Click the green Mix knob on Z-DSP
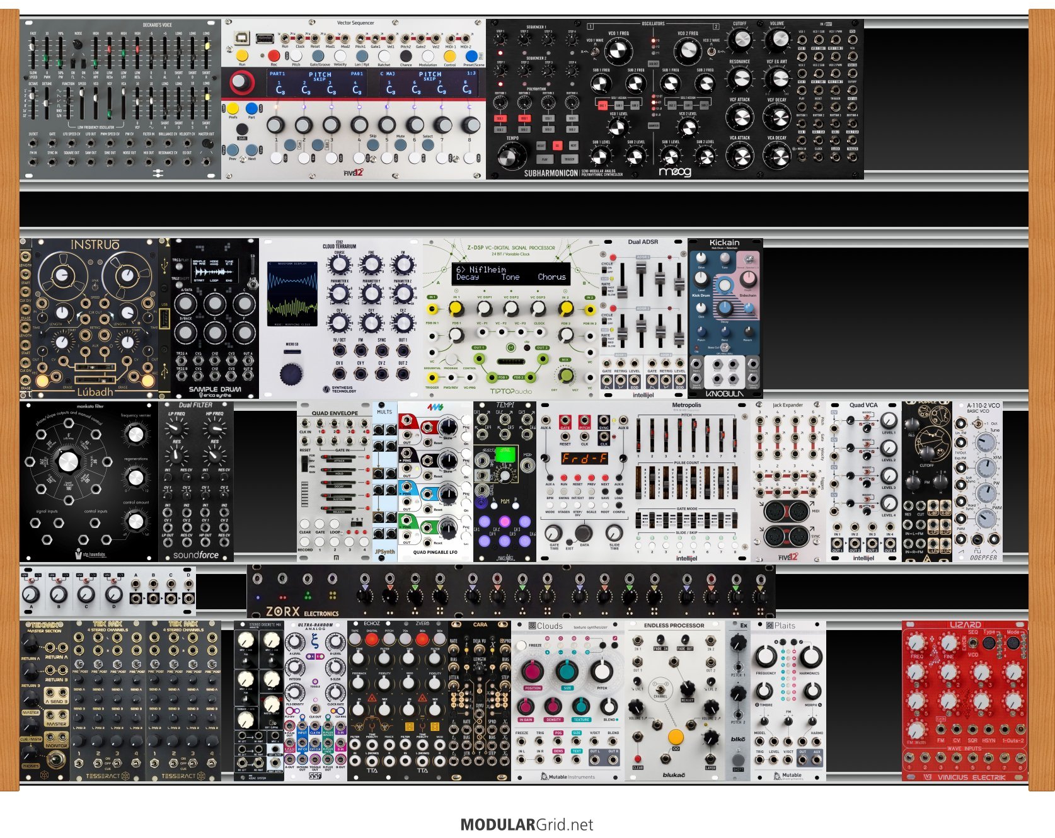 pyautogui.click(x=565, y=375)
